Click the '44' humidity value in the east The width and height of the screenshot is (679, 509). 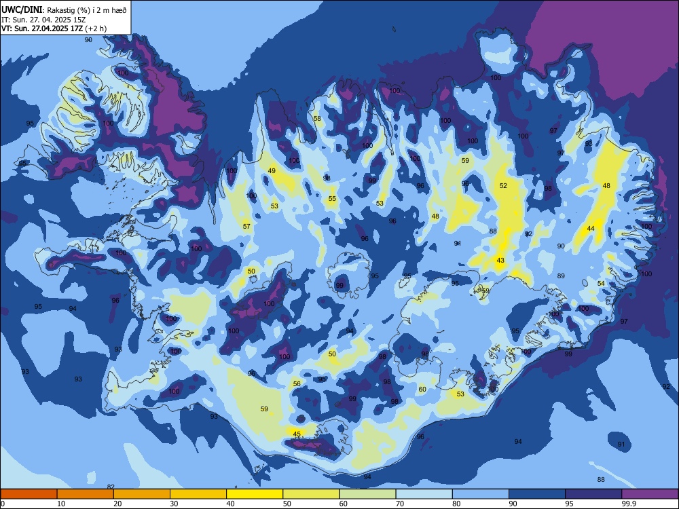[591, 228]
